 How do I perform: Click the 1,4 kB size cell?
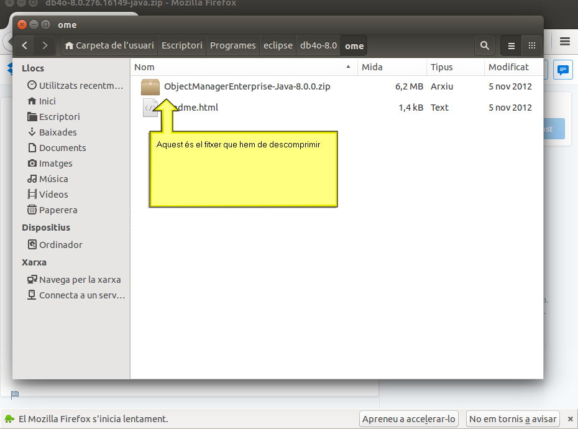[x=411, y=108]
